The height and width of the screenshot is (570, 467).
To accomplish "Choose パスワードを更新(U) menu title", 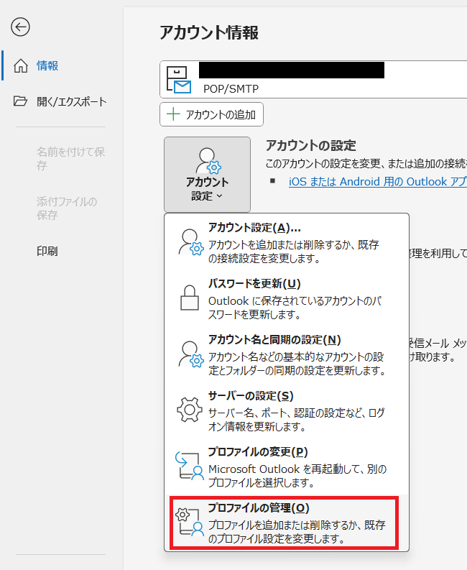I will [x=254, y=283].
